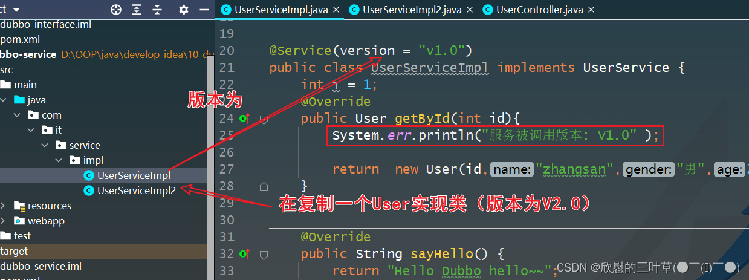
Task: Click the class icon on UserServiceImpl2.java tab
Action: pyautogui.click(x=354, y=10)
